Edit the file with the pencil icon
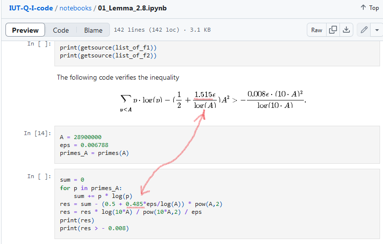Screen dimensions: 383x244 (x=364, y=30)
